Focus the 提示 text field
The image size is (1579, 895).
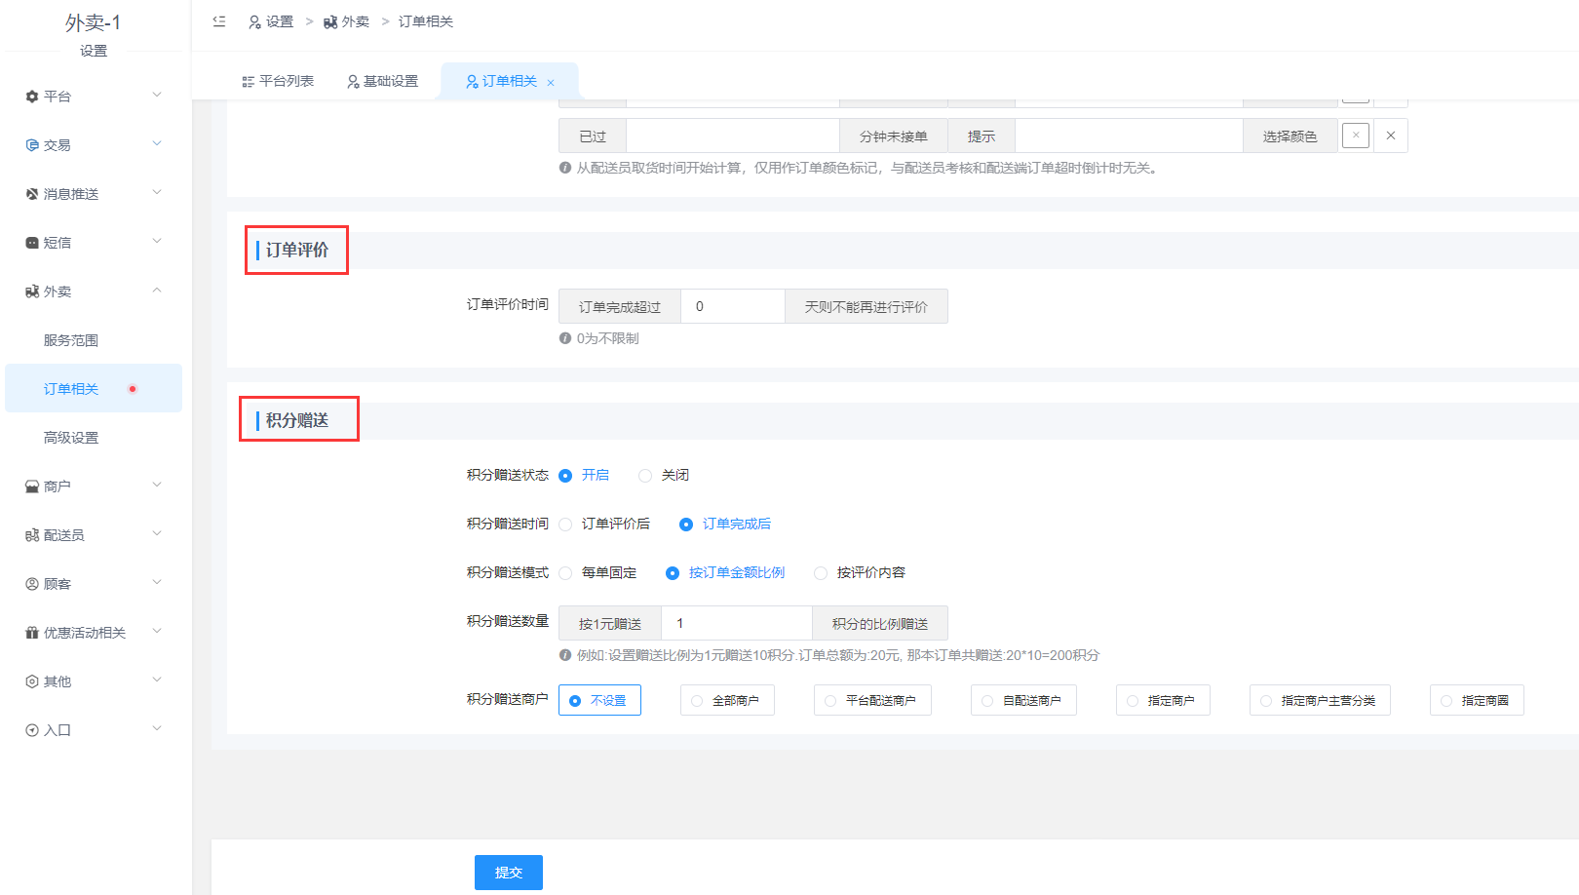(1129, 136)
